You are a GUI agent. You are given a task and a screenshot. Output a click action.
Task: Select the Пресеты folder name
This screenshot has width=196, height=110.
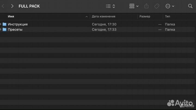tap(15, 30)
